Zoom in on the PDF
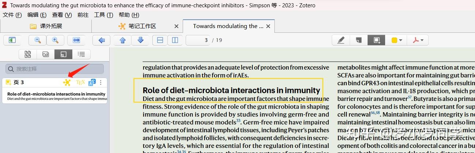 (x=55, y=40)
